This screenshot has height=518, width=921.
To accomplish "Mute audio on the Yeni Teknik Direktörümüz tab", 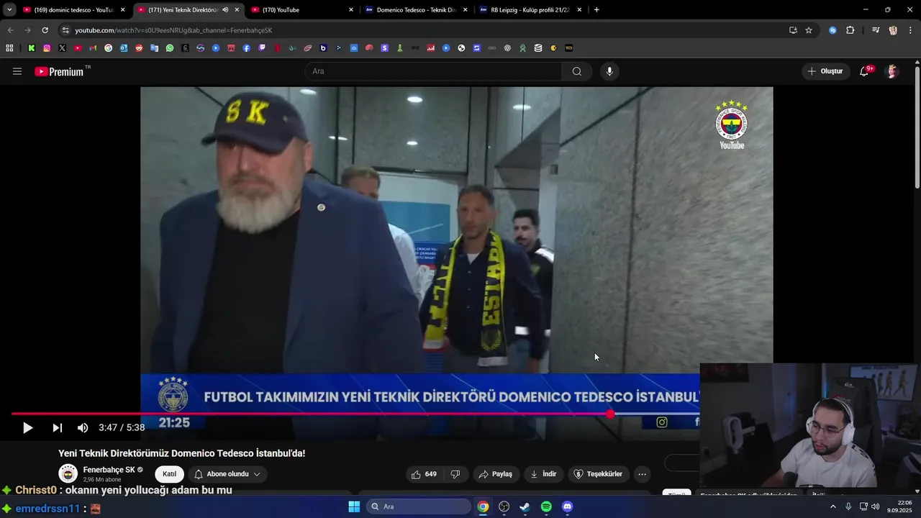I will point(225,10).
